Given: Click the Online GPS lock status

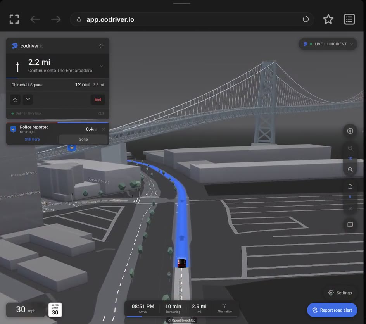Looking at the screenshot, I should point(26,114).
